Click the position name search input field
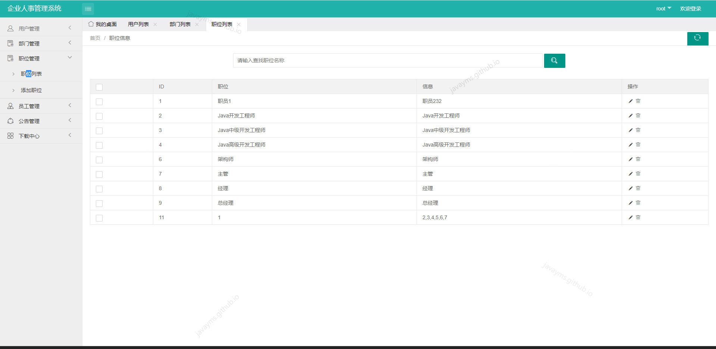The image size is (716, 349). [388, 60]
